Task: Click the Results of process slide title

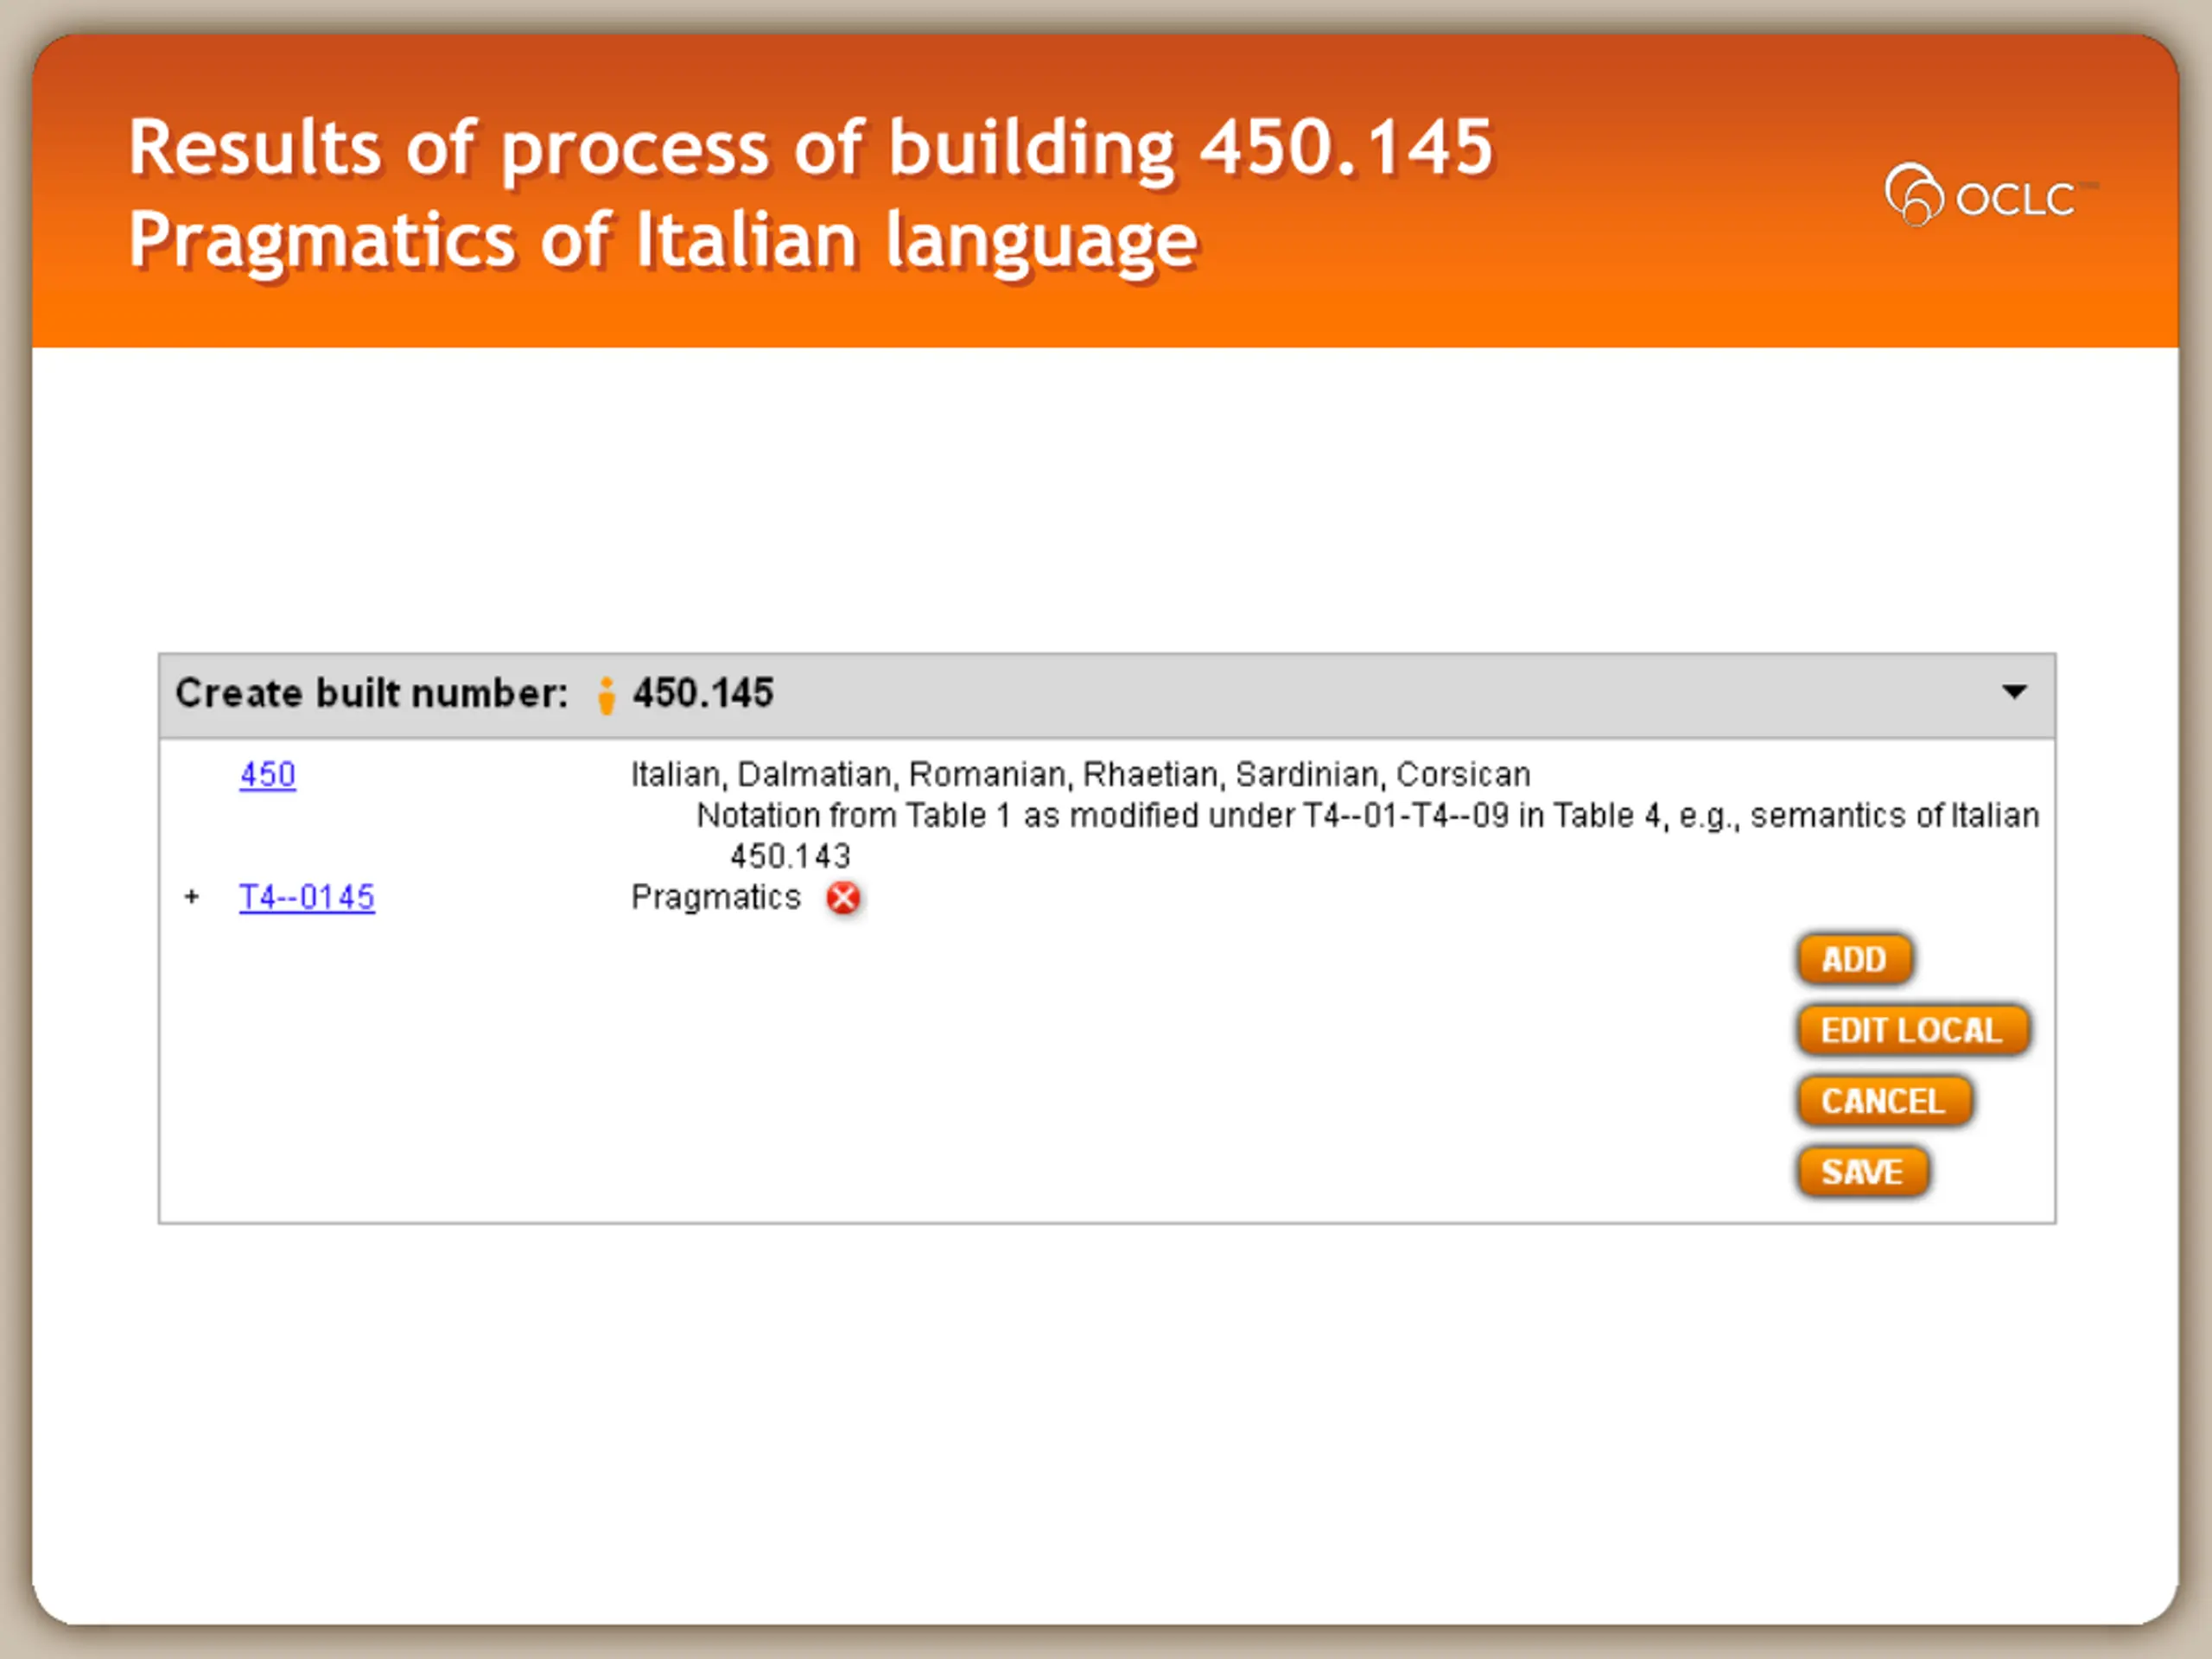Action: [810, 148]
